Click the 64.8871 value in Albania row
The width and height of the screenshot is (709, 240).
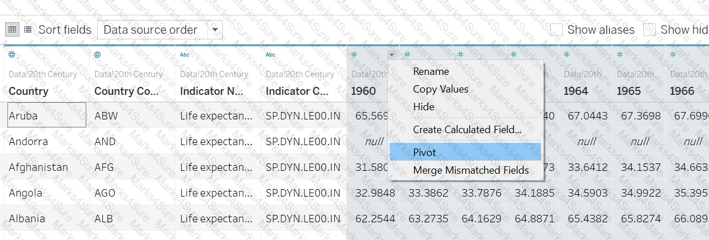[535, 218]
